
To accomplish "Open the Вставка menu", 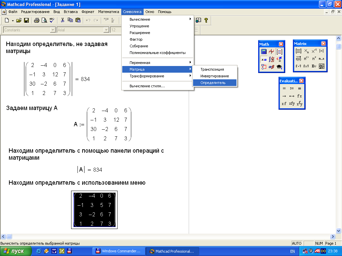I will (x=71, y=12).
